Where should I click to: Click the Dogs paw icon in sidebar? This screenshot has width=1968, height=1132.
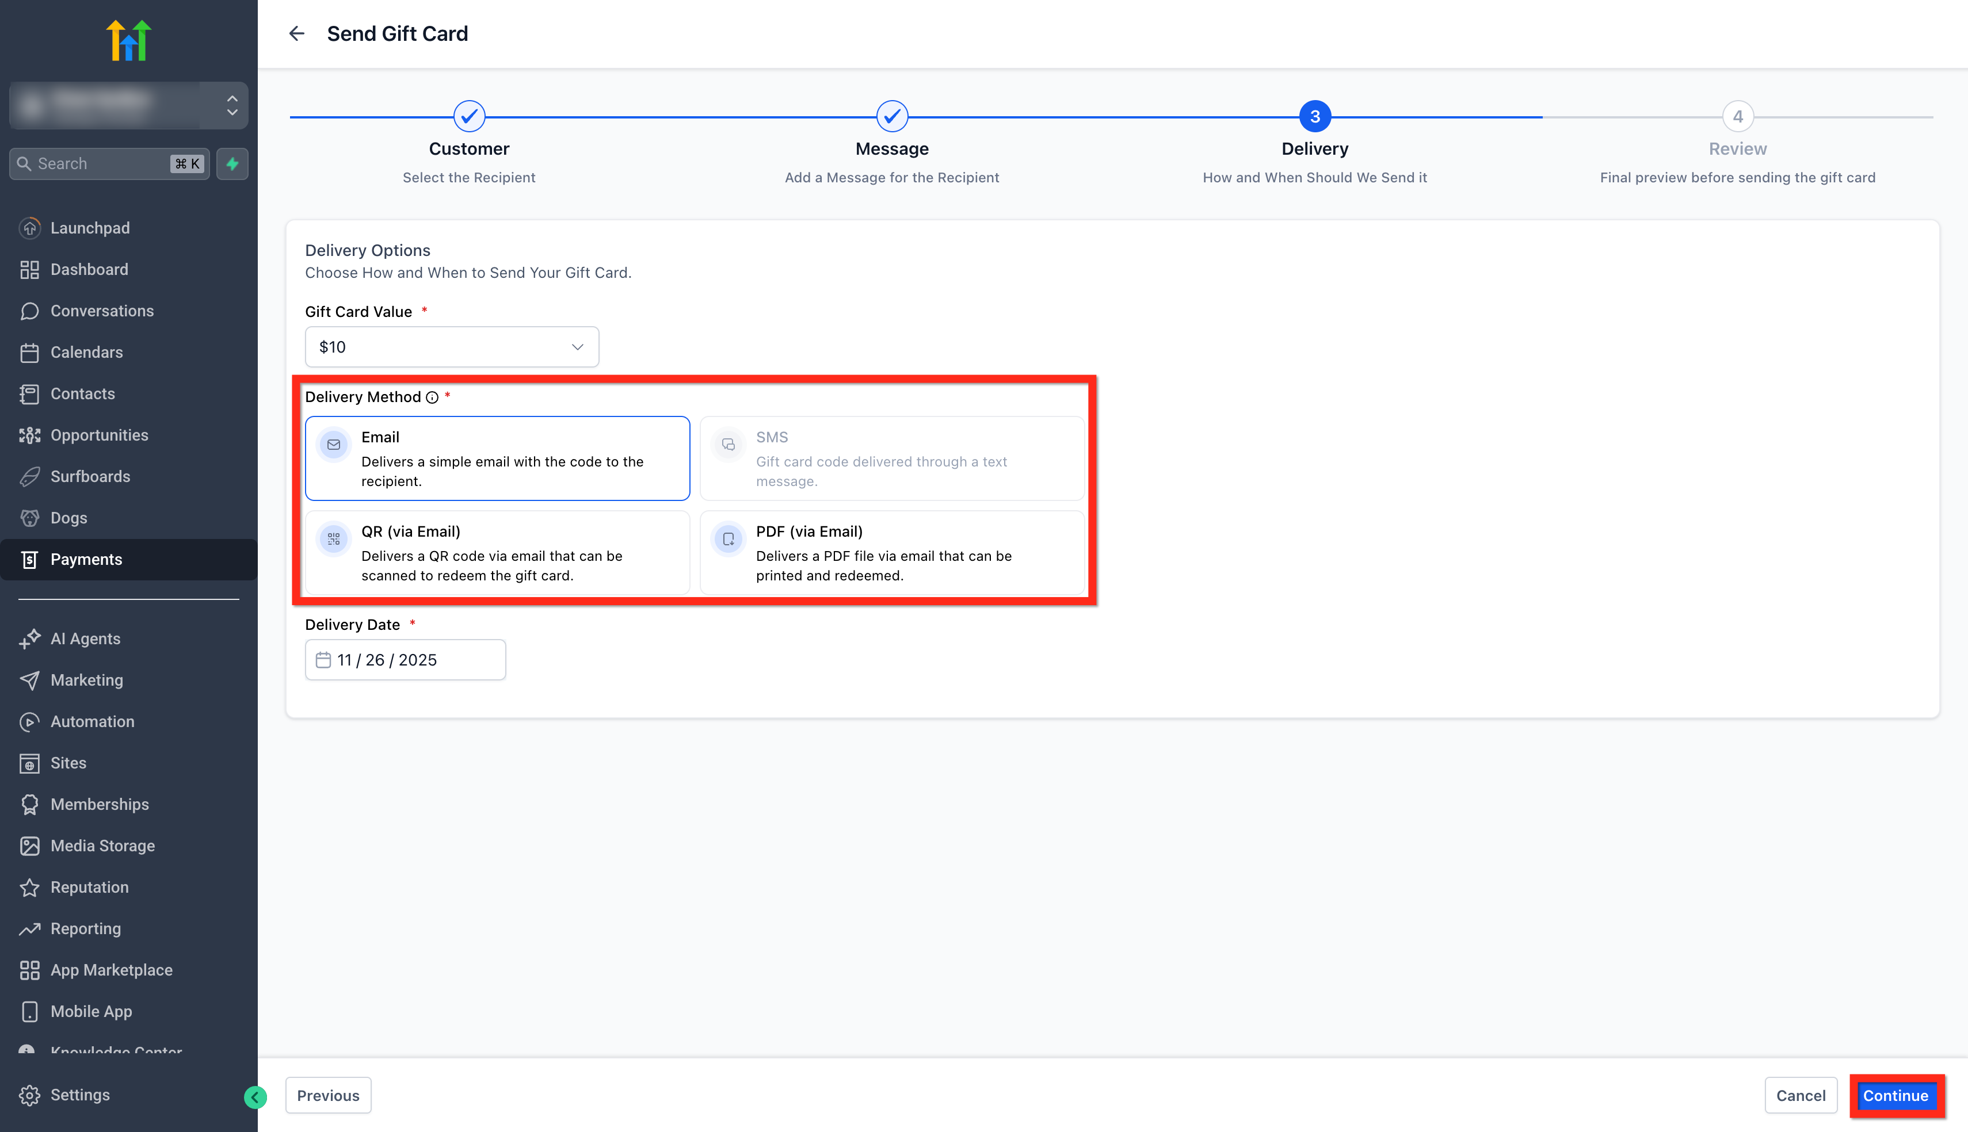pyautogui.click(x=29, y=518)
